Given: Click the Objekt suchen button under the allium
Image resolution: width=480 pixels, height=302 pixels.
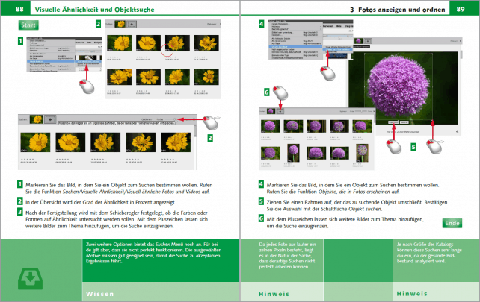Looking at the screenshot, I should coord(393,122).
